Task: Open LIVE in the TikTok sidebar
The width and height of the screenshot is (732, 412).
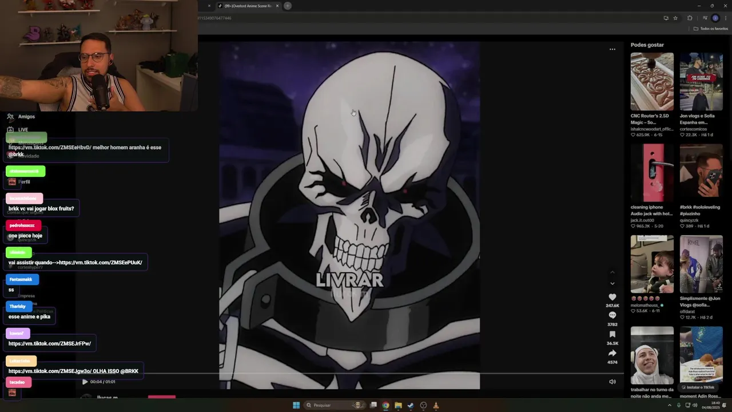Action: [x=18, y=129]
